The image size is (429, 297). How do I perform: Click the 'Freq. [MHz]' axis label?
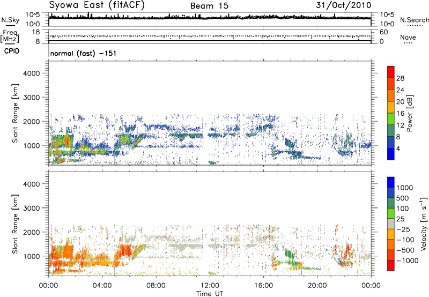pyautogui.click(x=10, y=36)
